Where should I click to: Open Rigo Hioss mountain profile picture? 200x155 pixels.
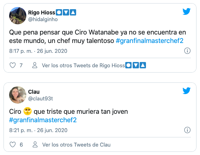[18, 15]
